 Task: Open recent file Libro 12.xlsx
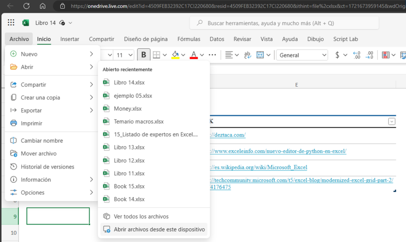coord(154,160)
